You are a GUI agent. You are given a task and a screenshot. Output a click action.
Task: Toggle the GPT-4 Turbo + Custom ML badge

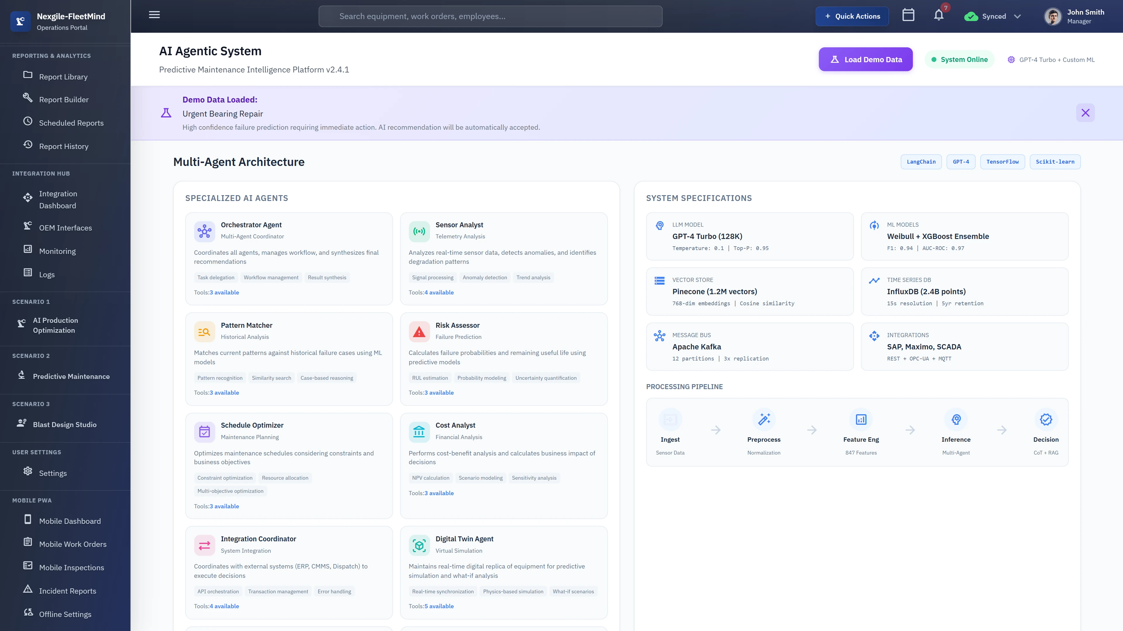click(1051, 59)
